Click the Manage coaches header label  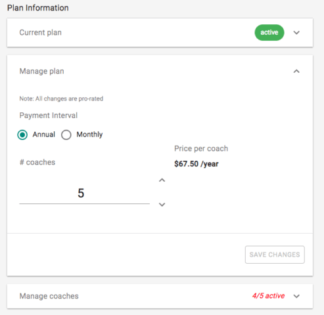click(49, 296)
